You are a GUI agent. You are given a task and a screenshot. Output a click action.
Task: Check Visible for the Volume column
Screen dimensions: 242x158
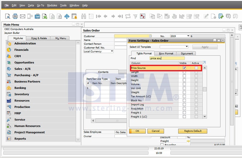tap(184, 84)
